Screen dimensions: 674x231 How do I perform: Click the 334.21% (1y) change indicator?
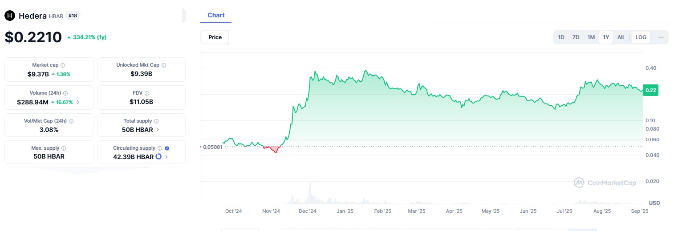coord(87,37)
